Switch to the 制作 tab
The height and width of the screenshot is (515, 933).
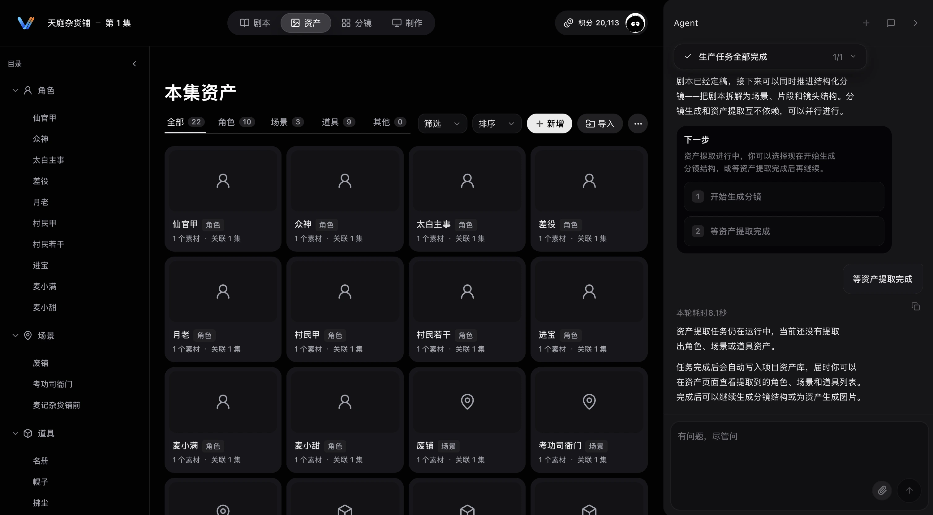[407, 23]
